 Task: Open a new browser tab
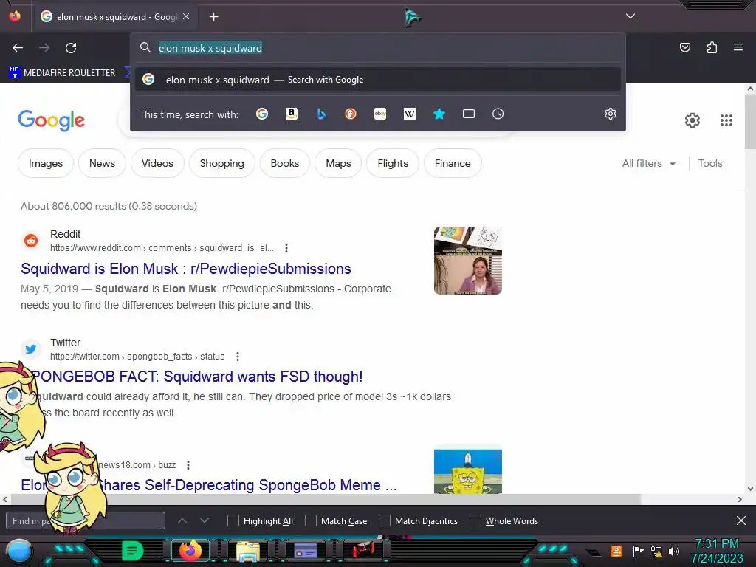point(213,17)
